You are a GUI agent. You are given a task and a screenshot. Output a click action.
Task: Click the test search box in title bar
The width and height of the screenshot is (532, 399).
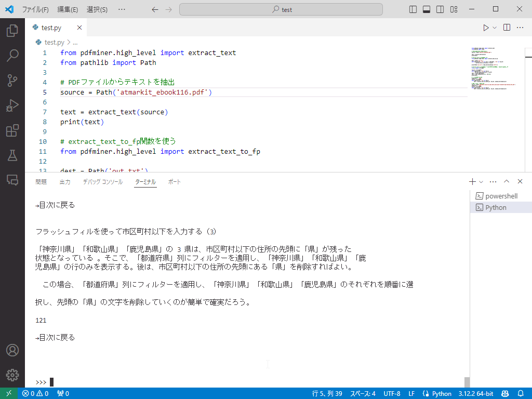tap(281, 9)
